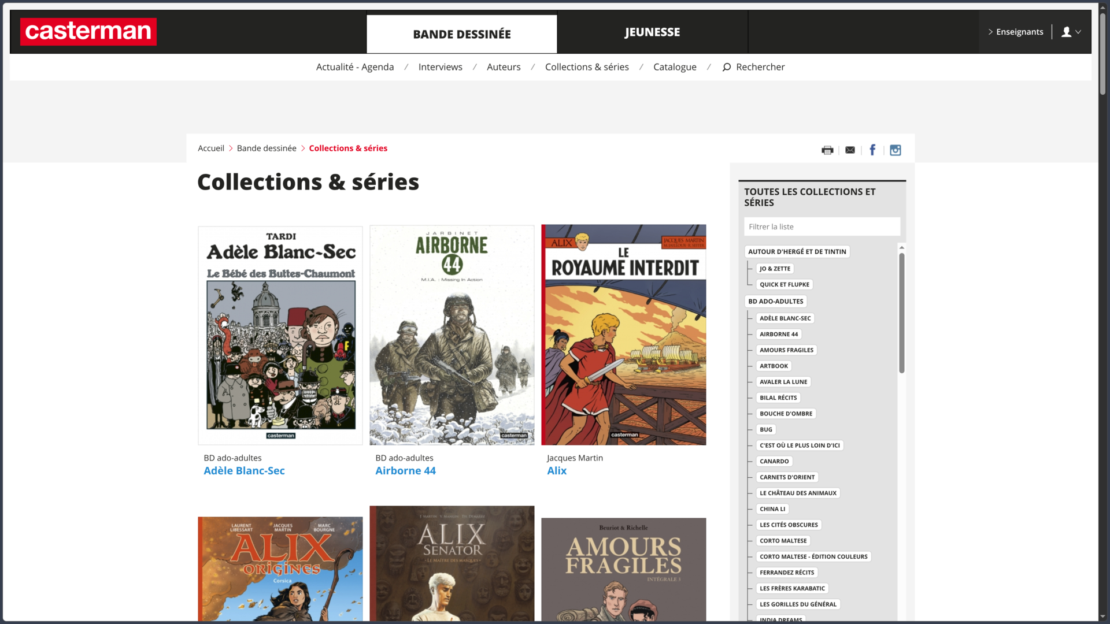The height and width of the screenshot is (624, 1110).
Task: Share page by email envelope icon
Action: pyautogui.click(x=850, y=150)
